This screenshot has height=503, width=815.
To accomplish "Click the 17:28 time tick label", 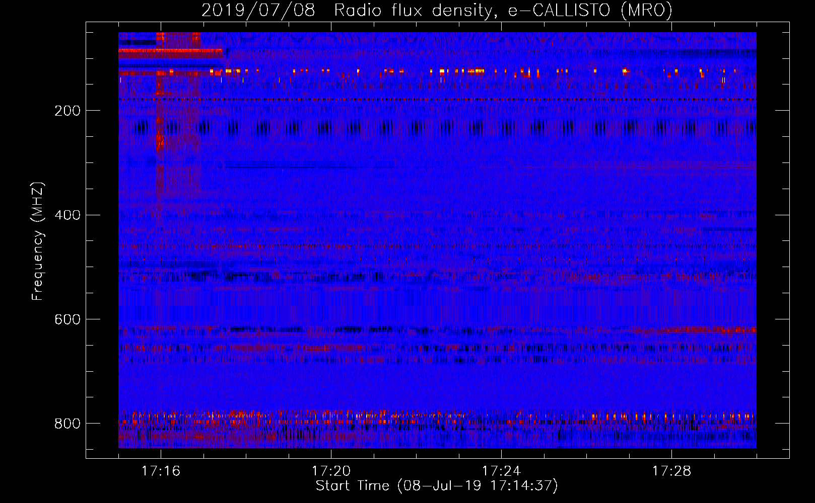I will point(671,471).
